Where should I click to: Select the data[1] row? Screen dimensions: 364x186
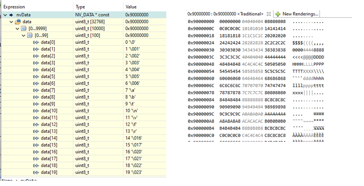[x=84, y=49]
